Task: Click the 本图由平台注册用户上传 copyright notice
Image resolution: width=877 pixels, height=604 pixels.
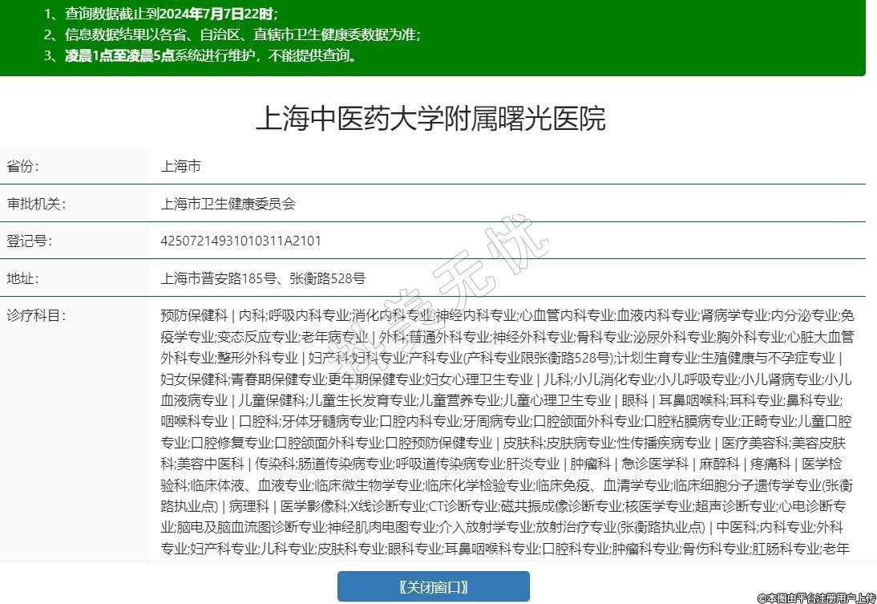Action: [816, 598]
